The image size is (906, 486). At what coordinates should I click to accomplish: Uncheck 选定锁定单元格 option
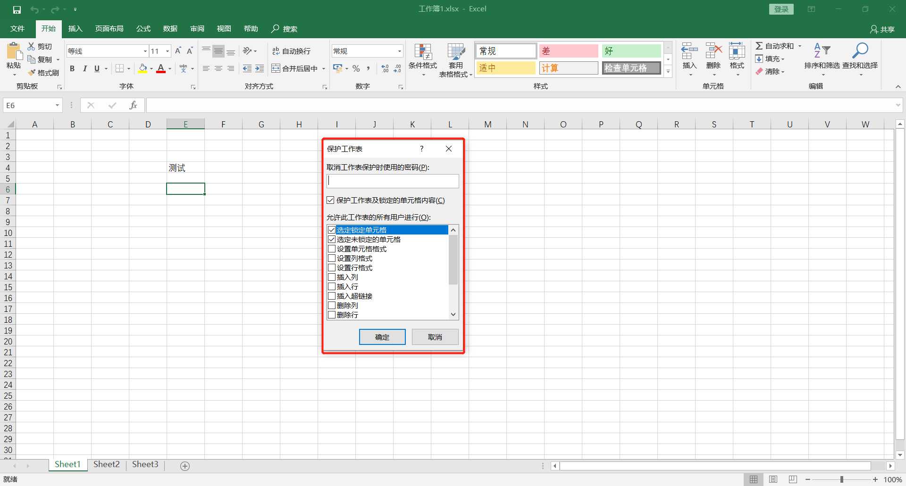coord(332,230)
